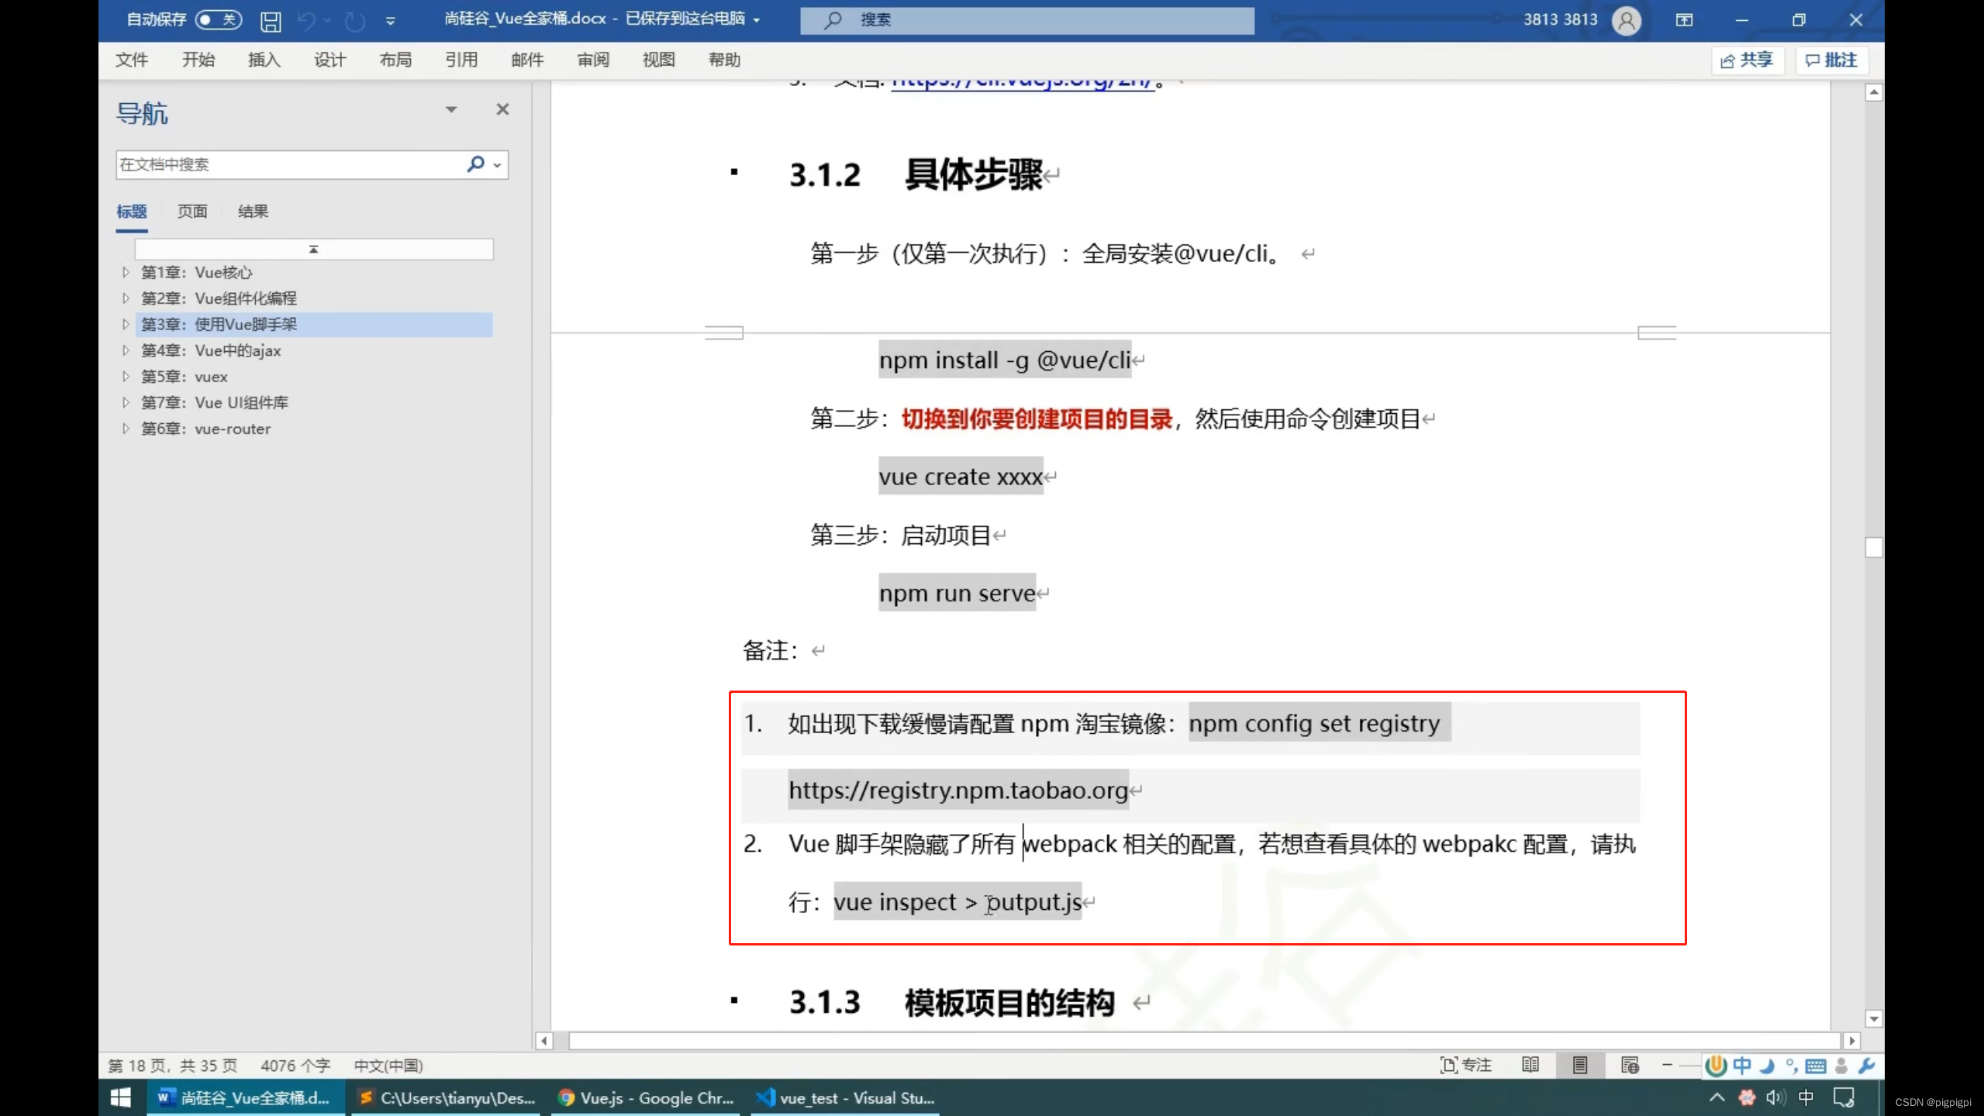Switch to the 邮件 ribbon tab
This screenshot has width=1984, height=1116.
click(x=527, y=60)
